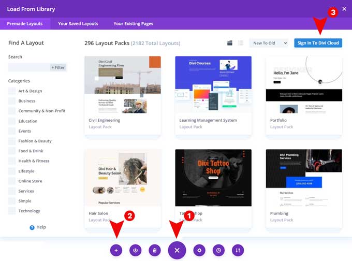The width and height of the screenshot is (352, 261).
Task: Click the Learning Management System title
Action: coord(208,120)
